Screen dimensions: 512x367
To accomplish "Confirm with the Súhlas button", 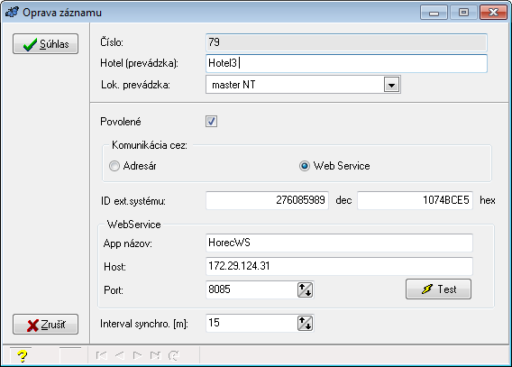I will click(45, 44).
